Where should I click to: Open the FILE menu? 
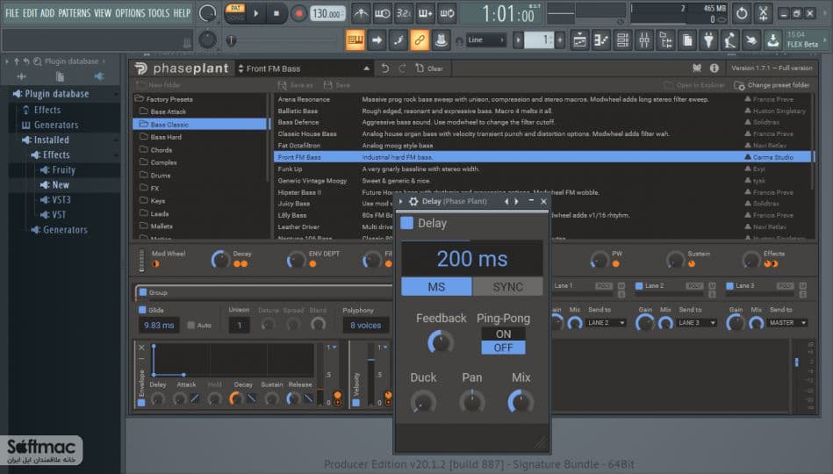(x=11, y=13)
